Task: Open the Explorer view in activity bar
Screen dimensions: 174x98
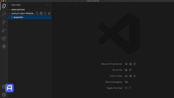Action: click(4, 6)
